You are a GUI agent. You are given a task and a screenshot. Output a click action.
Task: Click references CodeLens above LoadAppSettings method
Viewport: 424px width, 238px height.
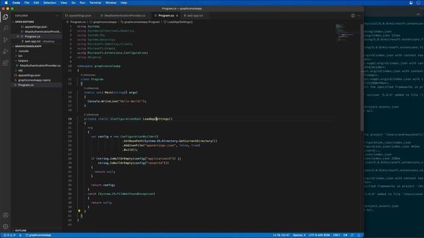pyautogui.click(x=91, y=114)
